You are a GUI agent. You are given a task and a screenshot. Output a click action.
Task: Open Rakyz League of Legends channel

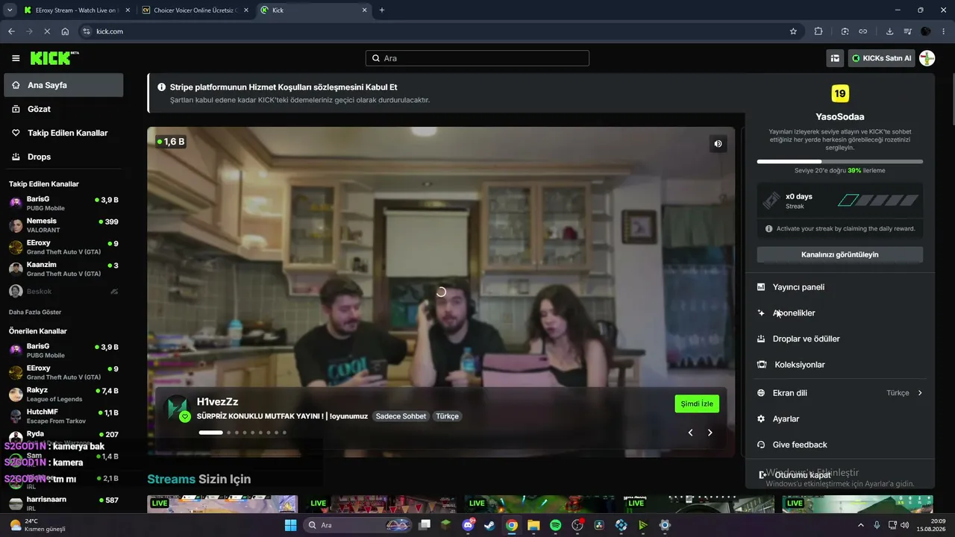[63, 394]
